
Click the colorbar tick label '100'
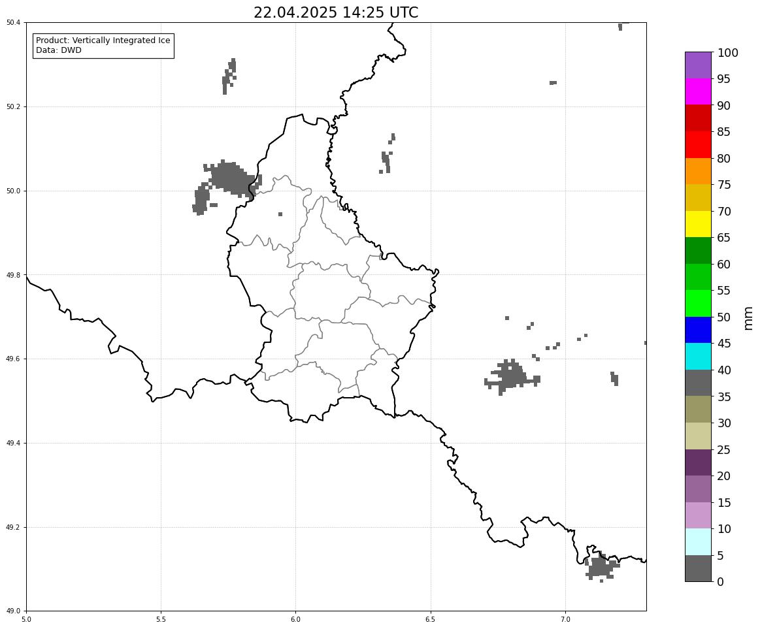click(x=727, y=52)
